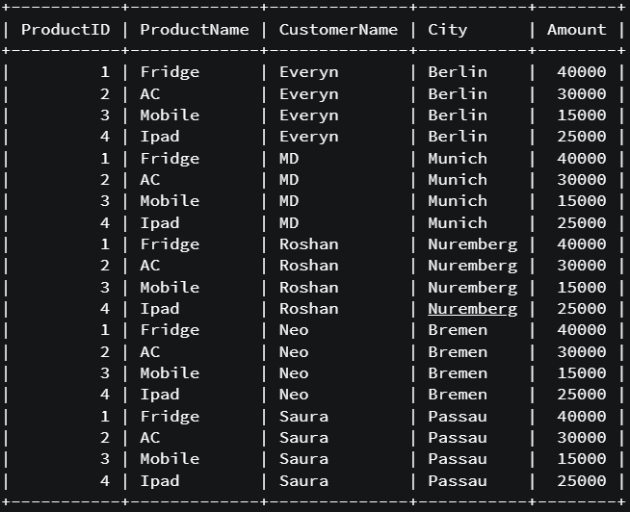Click amount 40000 in the Berlin Fridge row

click(x=582, y=72)
